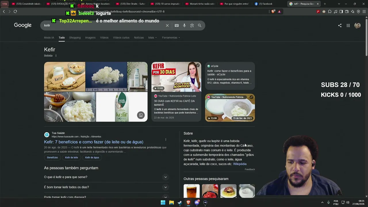Open the Brave Shields lion icon
Screen dimensions: 368x207
click(x=273, y=11)
